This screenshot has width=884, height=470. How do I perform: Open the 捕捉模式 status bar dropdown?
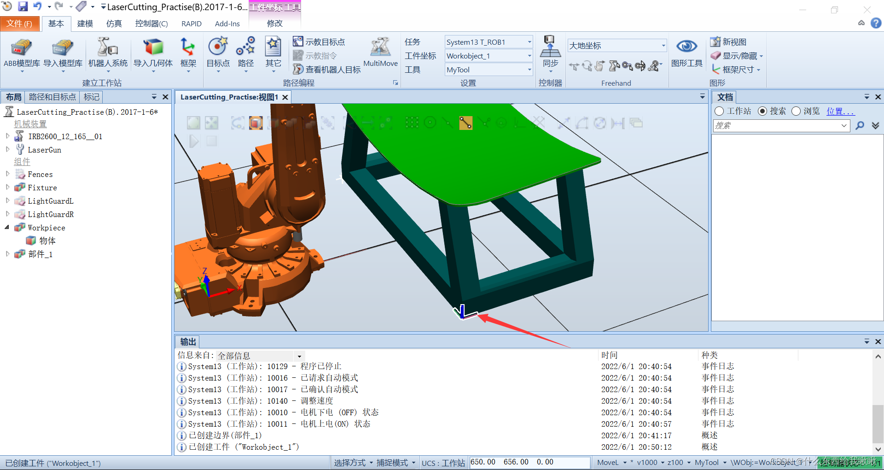click(395, 463)
